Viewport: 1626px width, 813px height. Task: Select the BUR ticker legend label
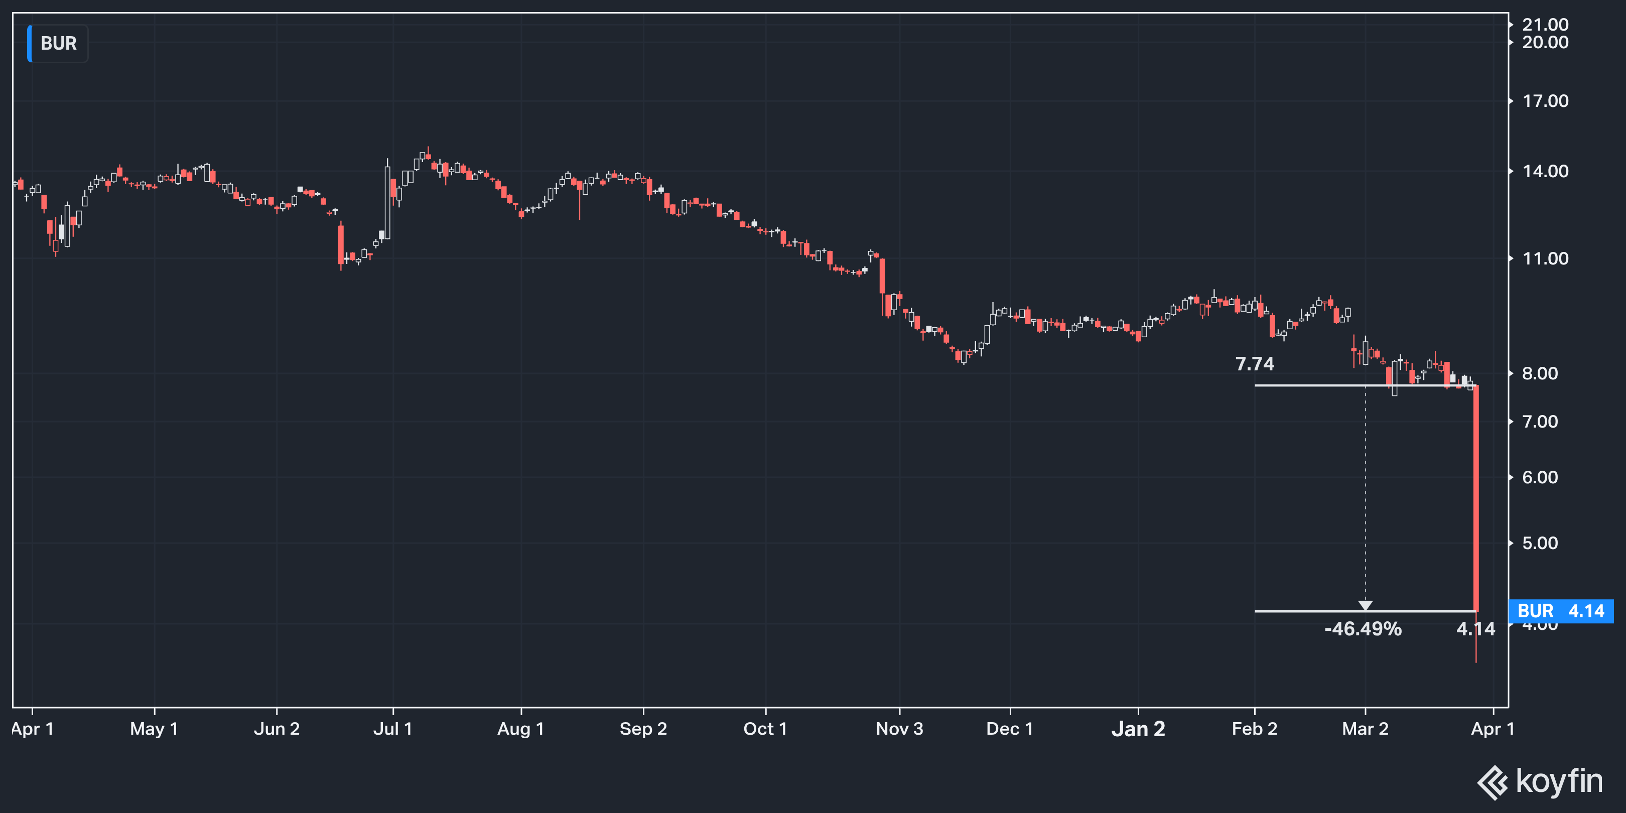[x=59, y=44]
